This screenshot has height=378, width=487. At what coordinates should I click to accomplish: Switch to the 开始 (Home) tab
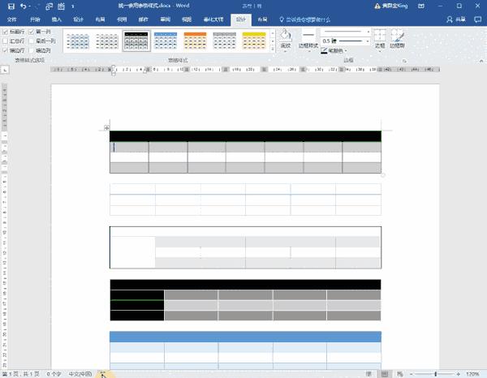[35, 19]
